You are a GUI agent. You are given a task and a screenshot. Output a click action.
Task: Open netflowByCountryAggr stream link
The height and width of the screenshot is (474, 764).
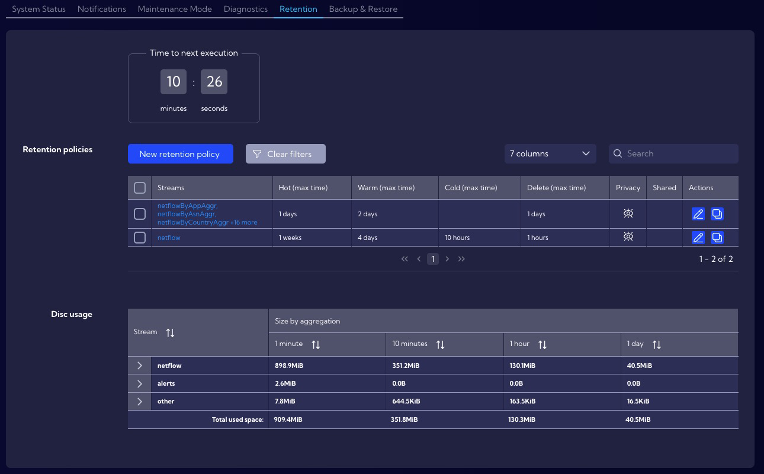pyautogui.click(x=193, y=222)
